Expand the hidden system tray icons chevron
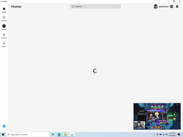The image size is (183, 137). 154,134
